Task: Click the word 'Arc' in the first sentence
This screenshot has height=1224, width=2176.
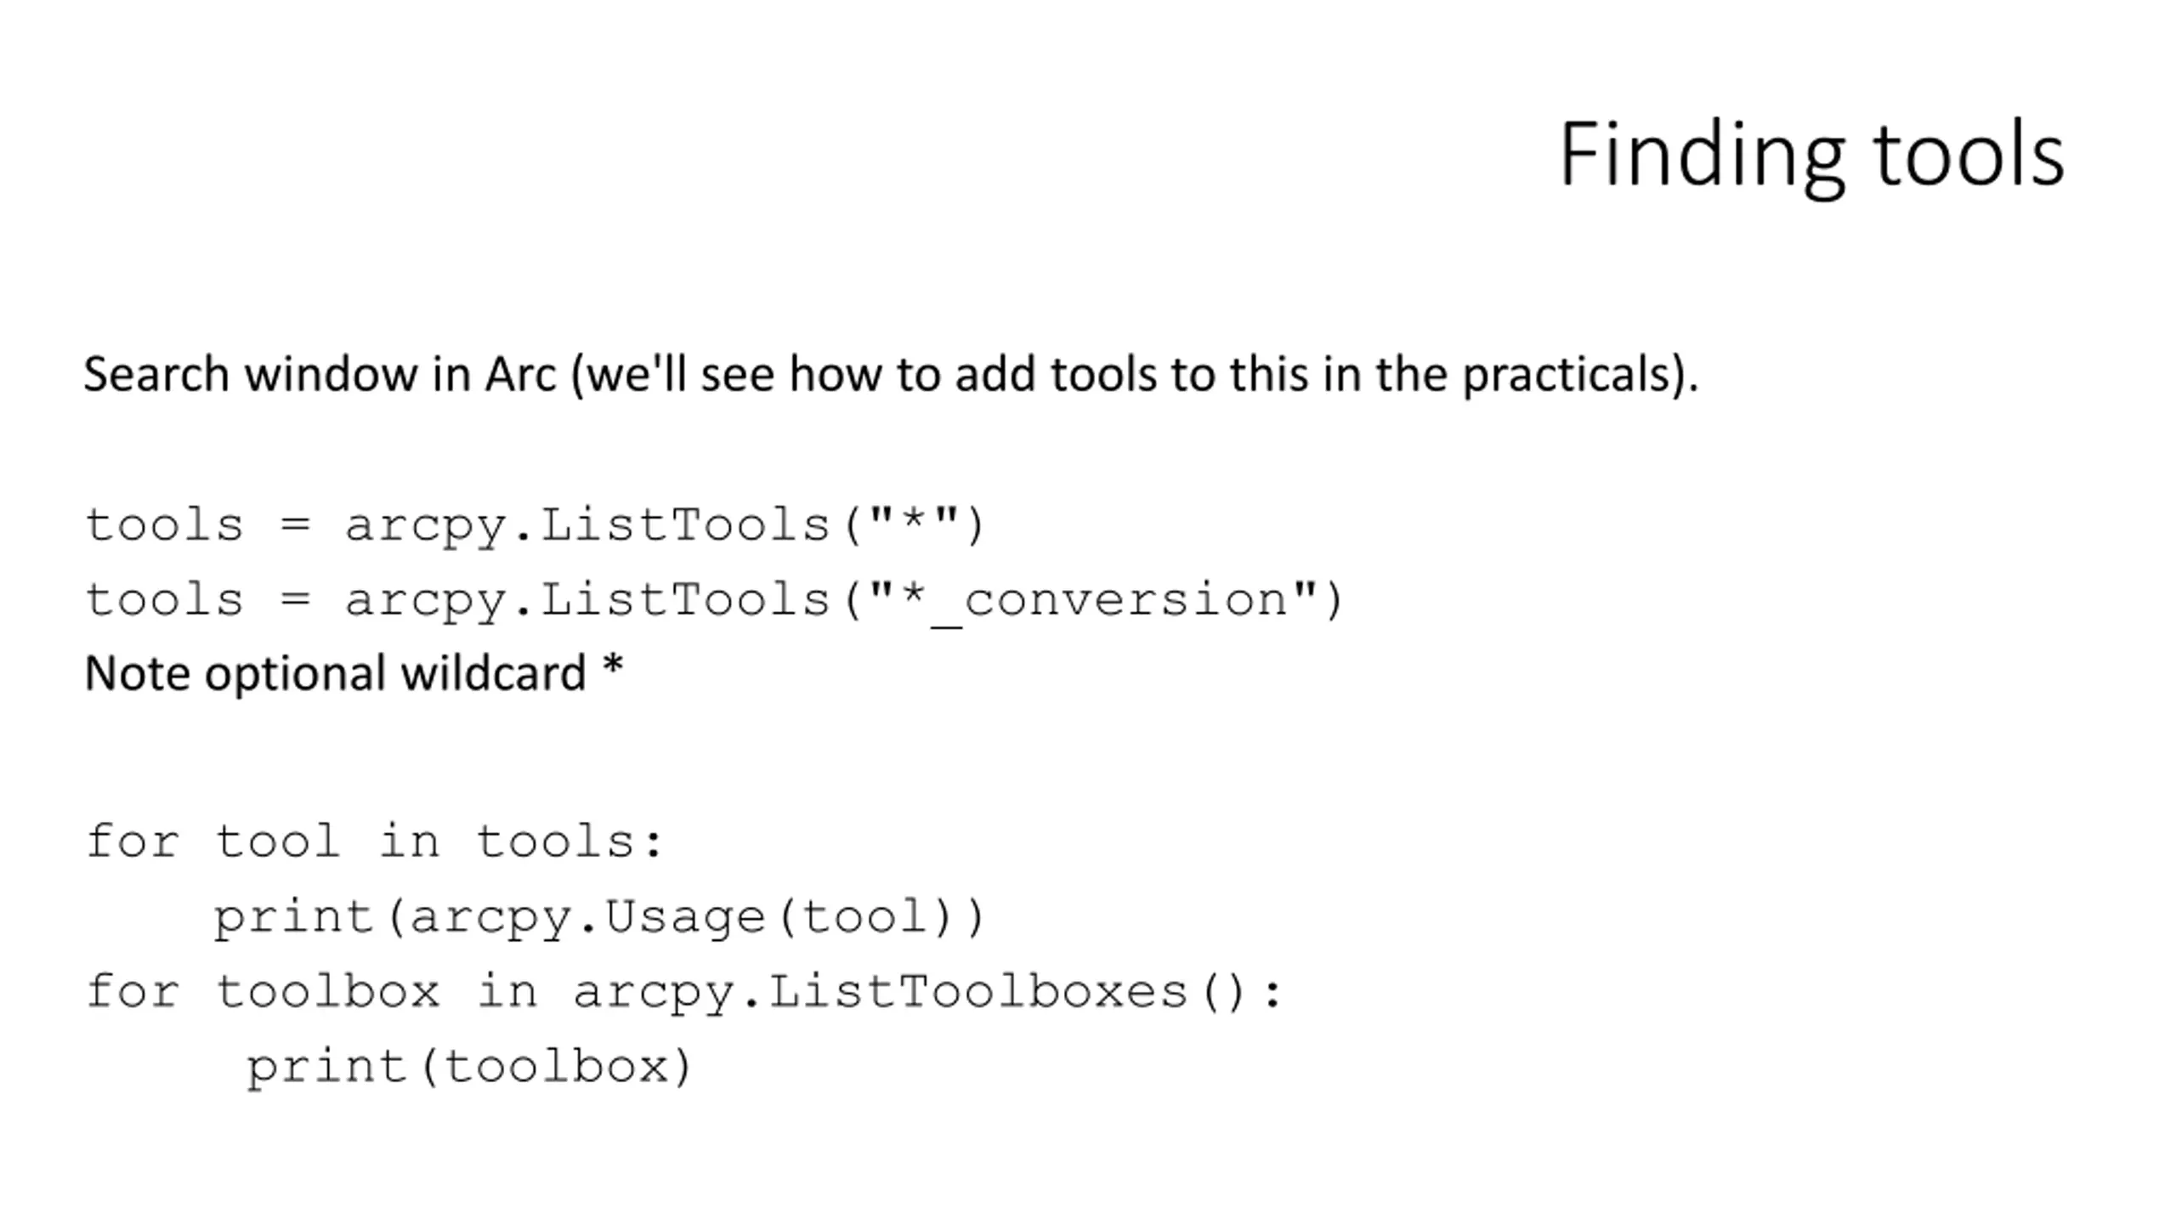Action: tap(520, 375)
